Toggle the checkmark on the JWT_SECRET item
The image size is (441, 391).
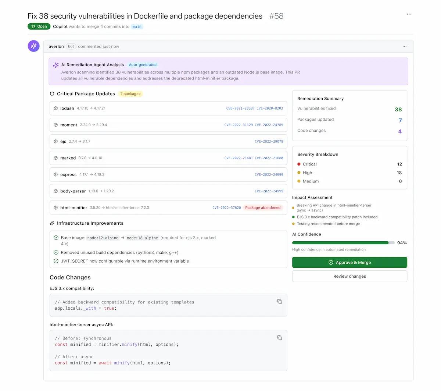coord(56,261)
